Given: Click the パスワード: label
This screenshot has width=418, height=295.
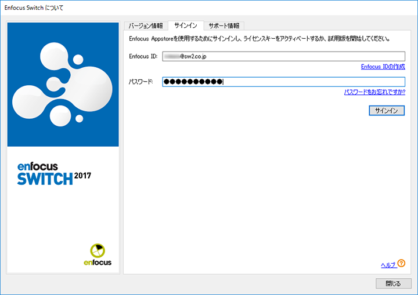Looking at the screenshot, I should coord(140,82).
